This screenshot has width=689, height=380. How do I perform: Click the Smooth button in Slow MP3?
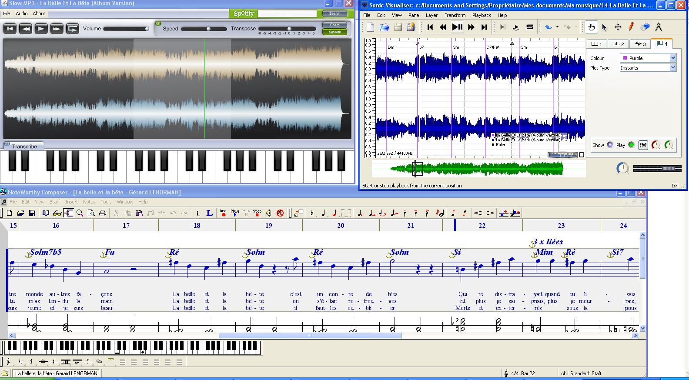[334, 32]
